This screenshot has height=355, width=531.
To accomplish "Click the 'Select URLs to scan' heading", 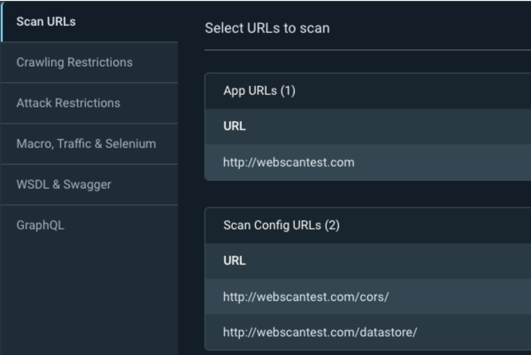I will 267,28.
